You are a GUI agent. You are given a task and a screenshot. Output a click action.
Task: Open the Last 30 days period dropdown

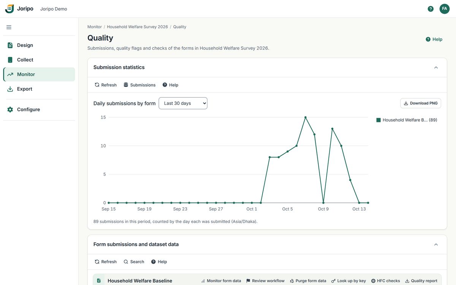coord(183,103)
